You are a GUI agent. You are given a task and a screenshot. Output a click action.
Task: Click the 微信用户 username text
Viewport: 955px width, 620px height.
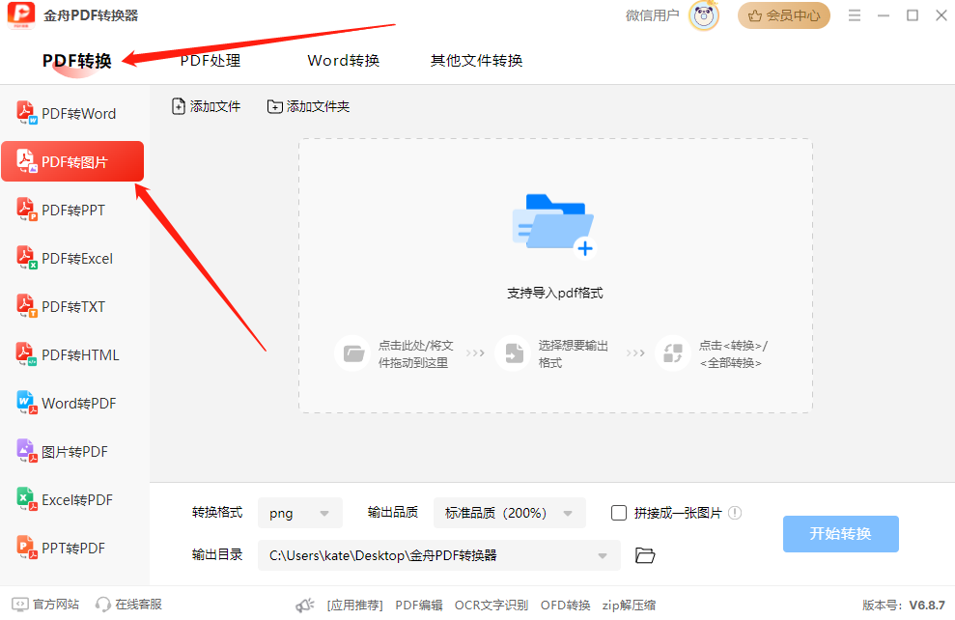pyautogui.click(x=653, y=15)
